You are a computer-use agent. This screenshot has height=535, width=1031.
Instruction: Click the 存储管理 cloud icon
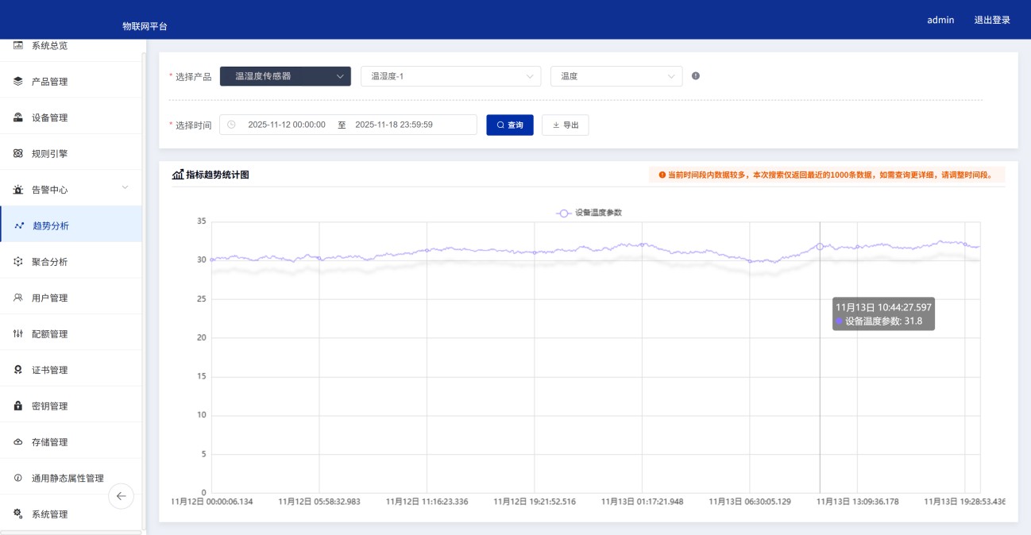(x=18, y=442)
